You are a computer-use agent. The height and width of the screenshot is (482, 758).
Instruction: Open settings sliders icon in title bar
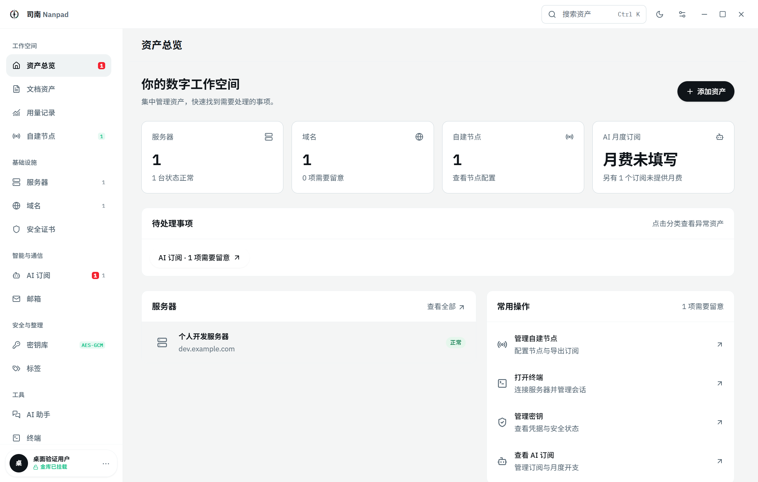[682, 14]
